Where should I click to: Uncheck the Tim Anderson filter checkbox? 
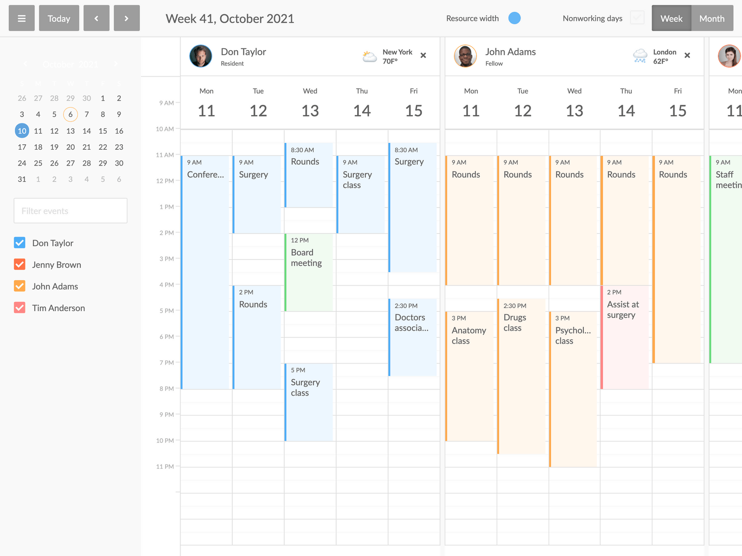point(19,308)
